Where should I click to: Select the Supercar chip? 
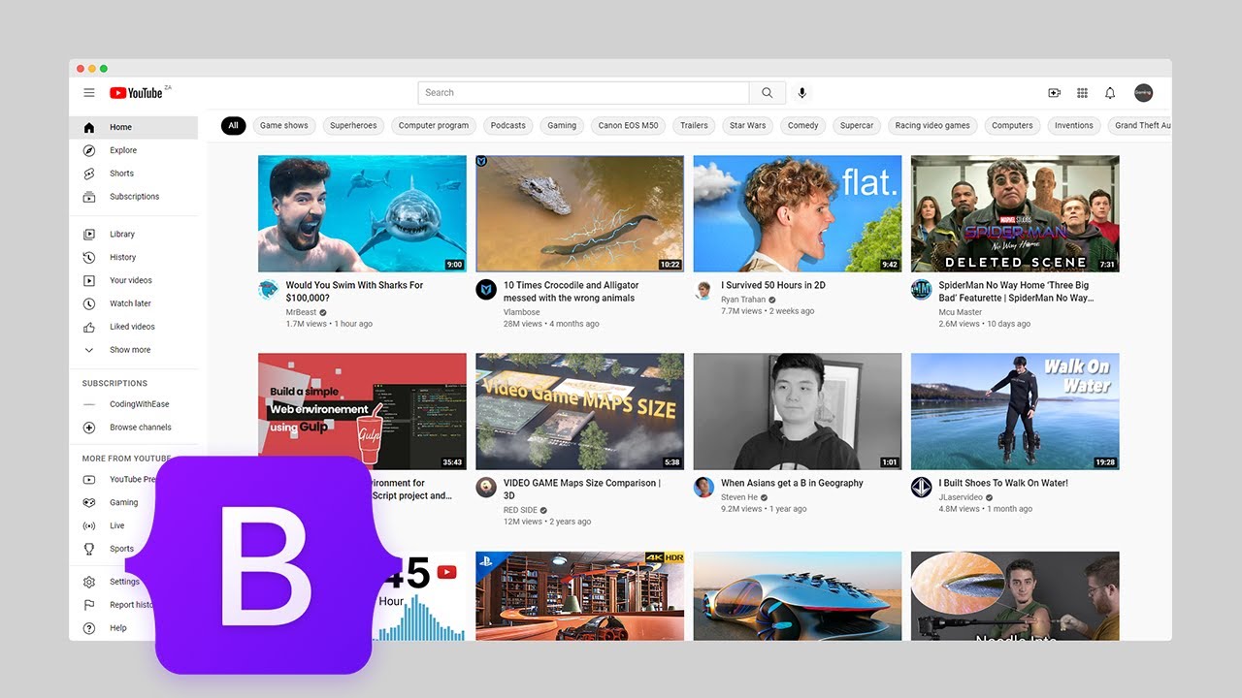[857, 126]
